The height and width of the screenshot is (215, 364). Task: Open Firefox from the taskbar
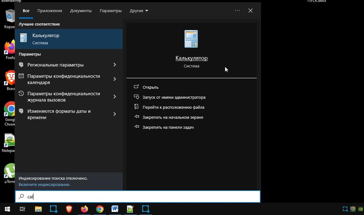point(84,209)
